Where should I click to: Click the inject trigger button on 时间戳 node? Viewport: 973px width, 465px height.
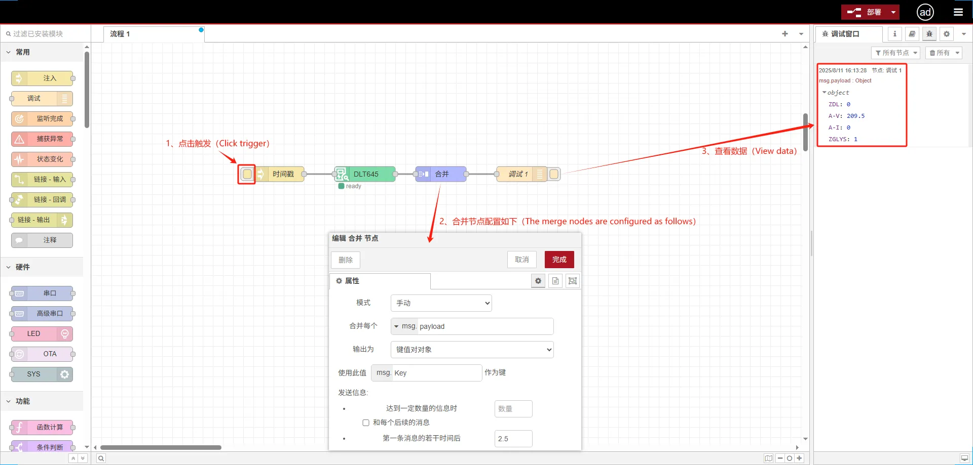[x=247, y=174]
